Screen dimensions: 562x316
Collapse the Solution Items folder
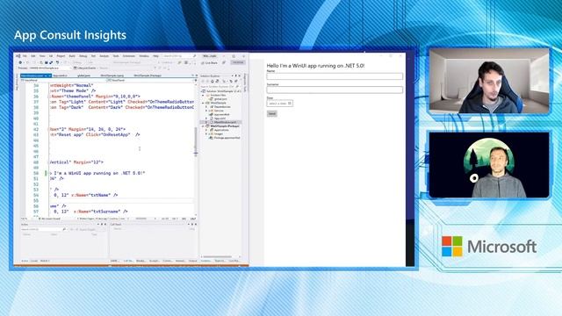tap(203, 96)
